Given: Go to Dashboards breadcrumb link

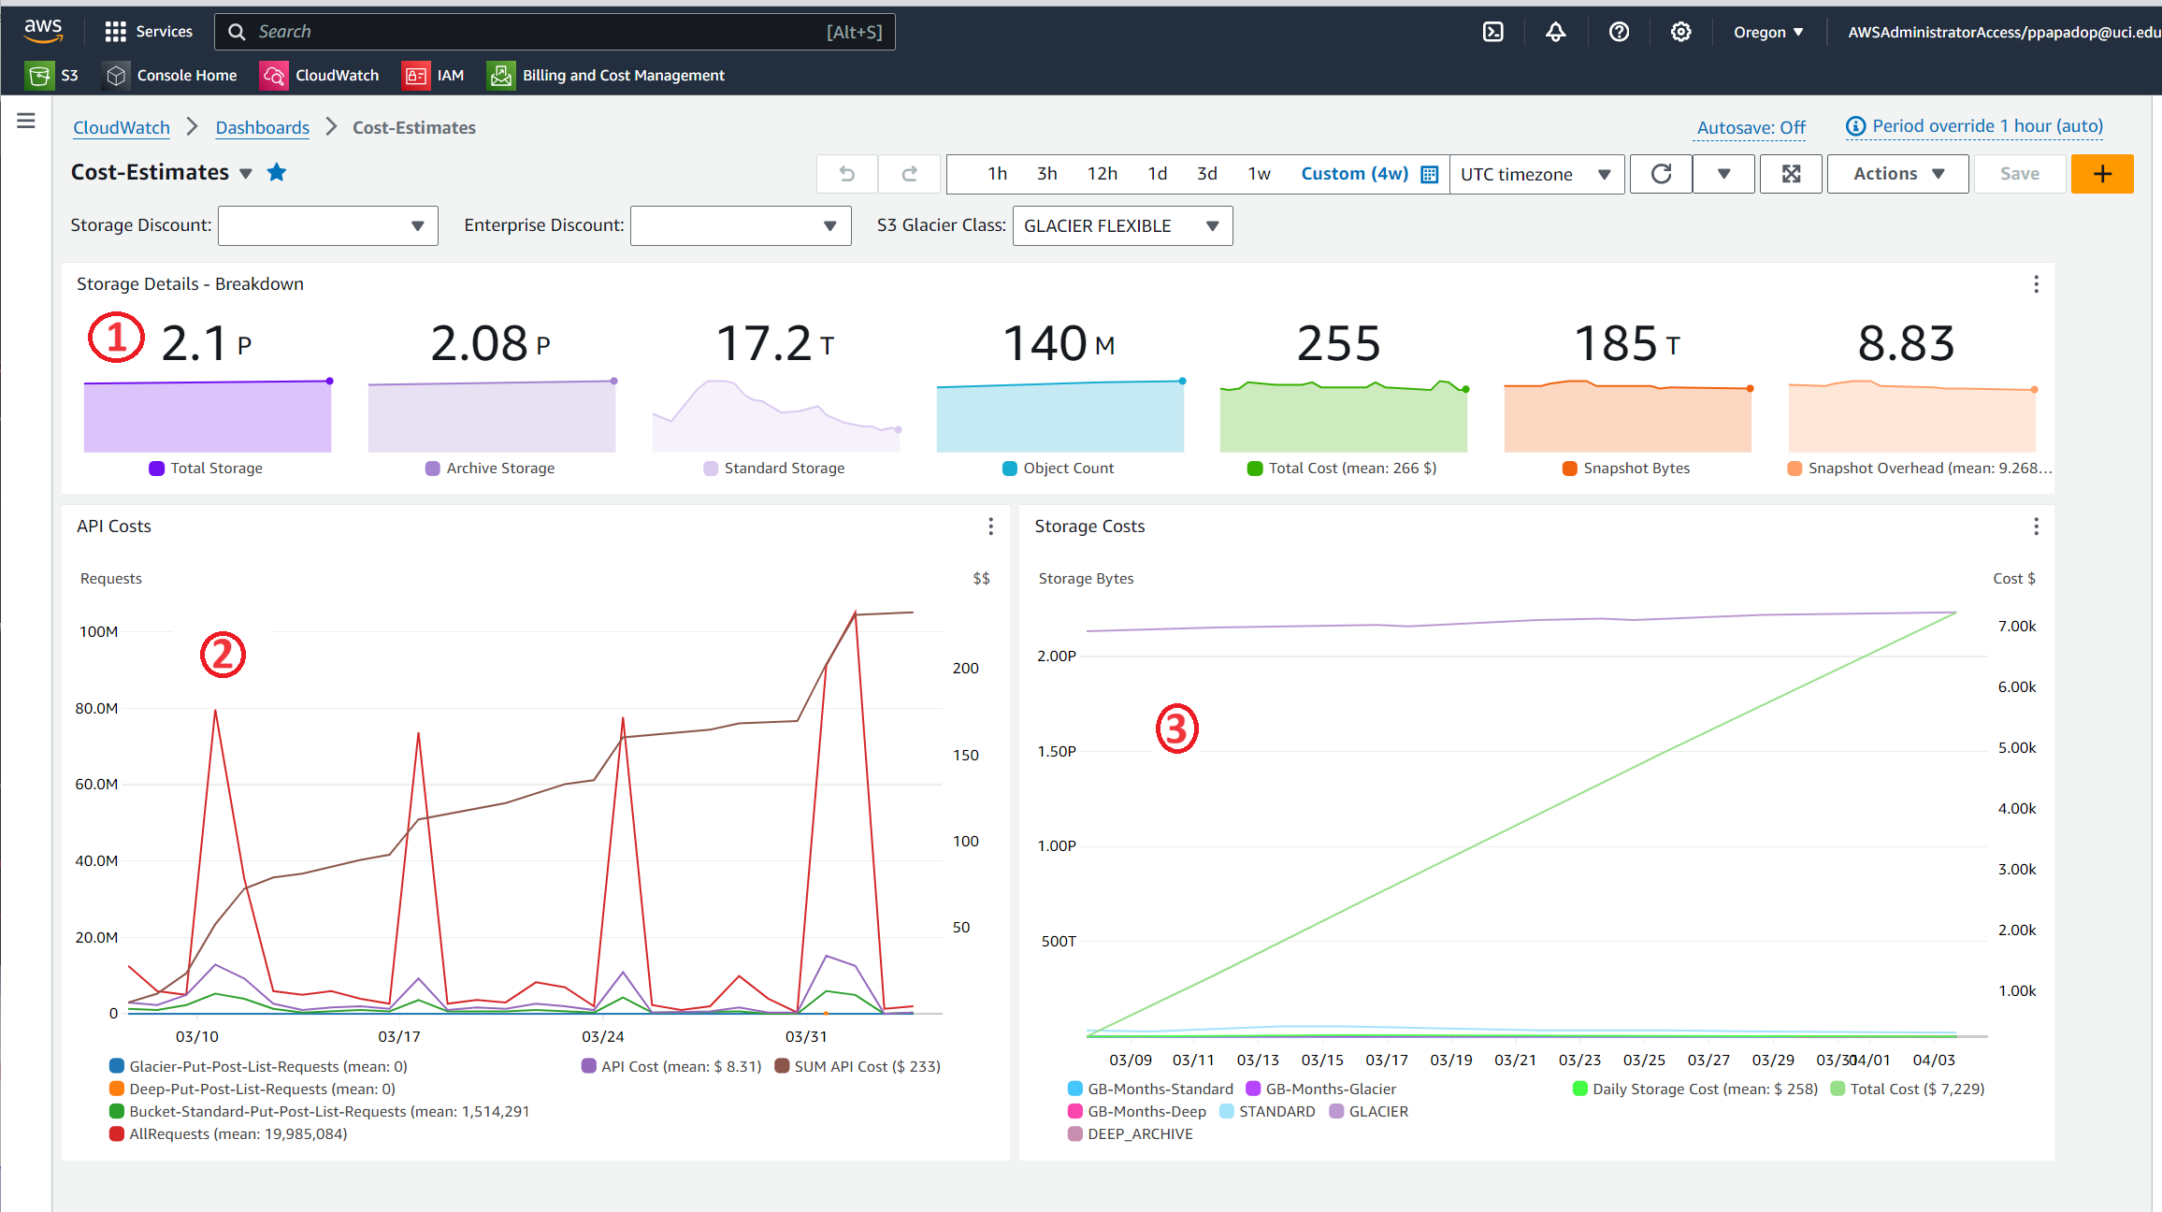Looking at the screenshot, I should click(x=262, y=127).
